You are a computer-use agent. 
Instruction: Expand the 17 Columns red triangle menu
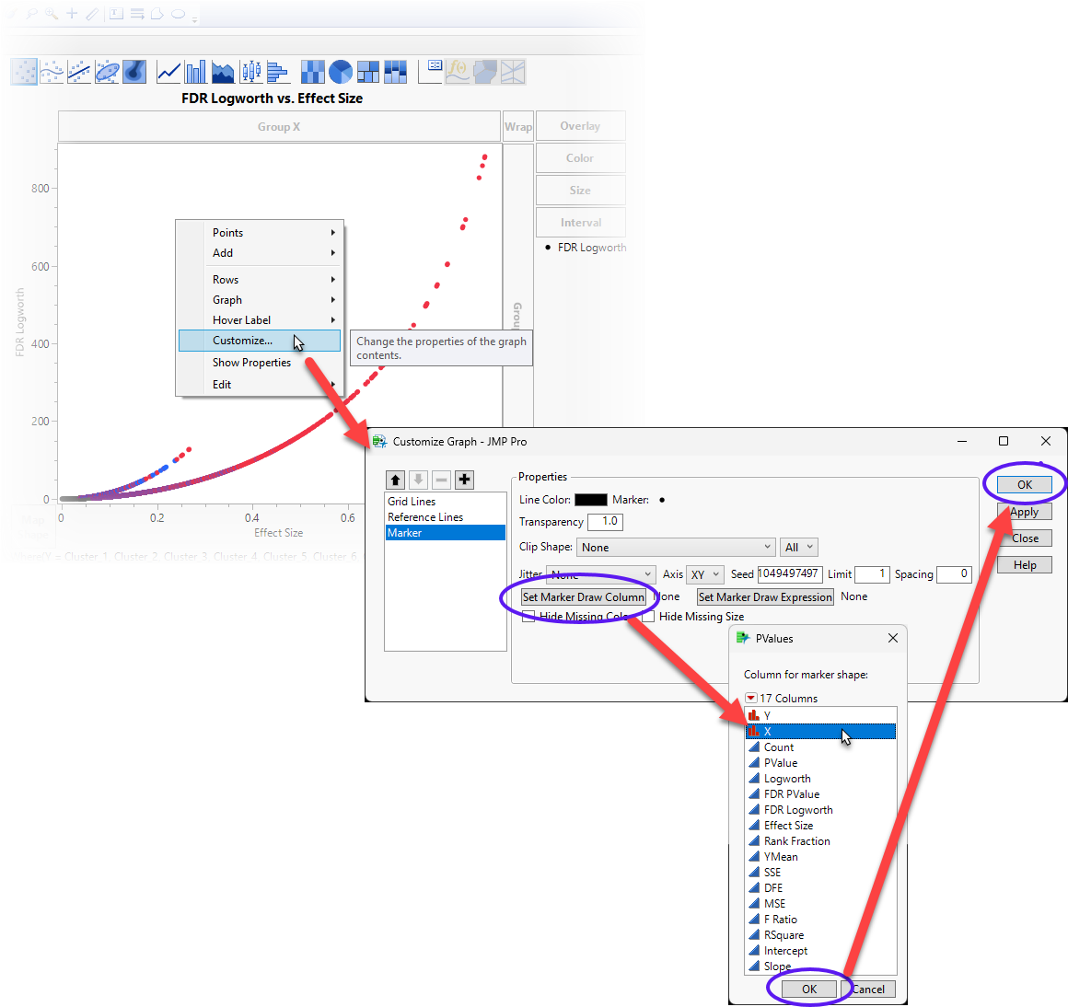(750, 699)
